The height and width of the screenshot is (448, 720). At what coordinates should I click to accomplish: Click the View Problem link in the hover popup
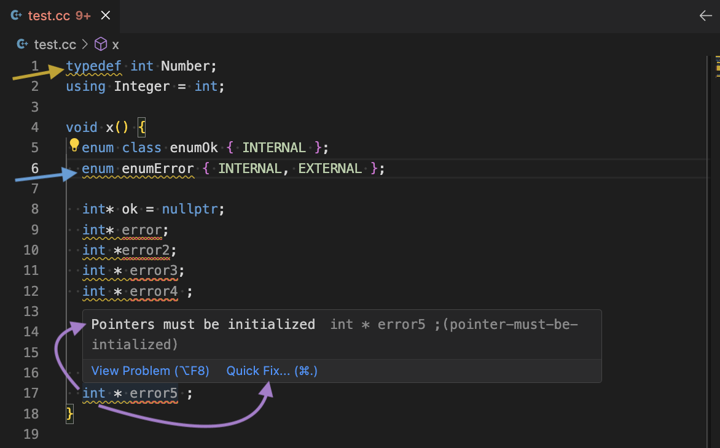tap(150, 371)
